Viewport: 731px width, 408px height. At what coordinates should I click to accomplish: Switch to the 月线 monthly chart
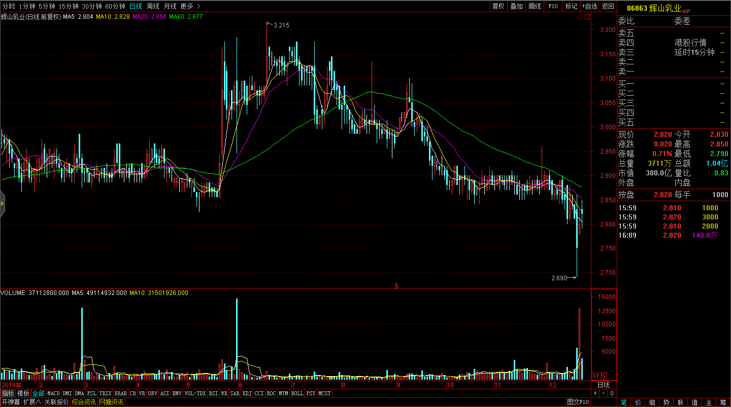click(x=170, y=6)
